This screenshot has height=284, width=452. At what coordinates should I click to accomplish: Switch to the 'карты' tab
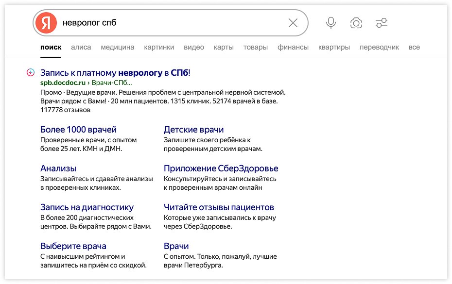pos(223,47)
